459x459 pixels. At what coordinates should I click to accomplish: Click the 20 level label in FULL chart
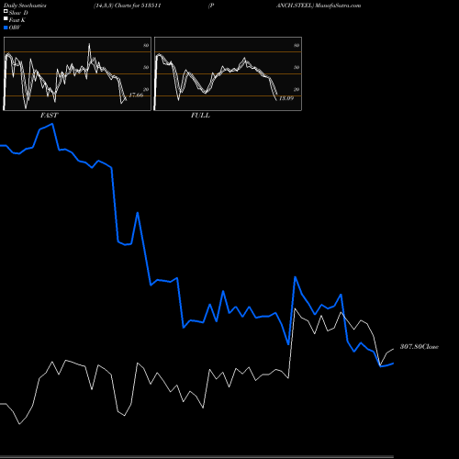297,89
